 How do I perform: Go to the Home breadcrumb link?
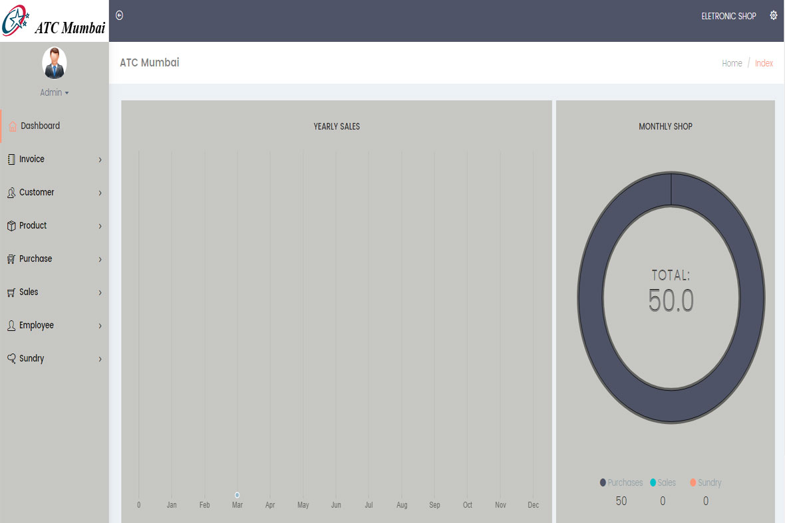tap(732, 63)
